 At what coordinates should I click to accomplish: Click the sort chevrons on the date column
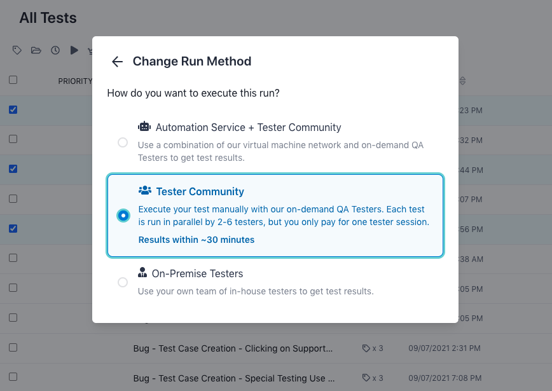[x=462, y=81]
